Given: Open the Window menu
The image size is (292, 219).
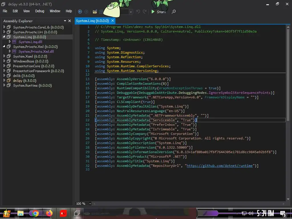Looking at the screenshot, I should click(55, 11).
